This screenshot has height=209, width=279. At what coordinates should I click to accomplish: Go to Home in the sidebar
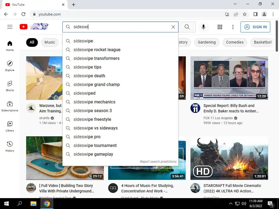pyautogui.click(x=10, y=46)
